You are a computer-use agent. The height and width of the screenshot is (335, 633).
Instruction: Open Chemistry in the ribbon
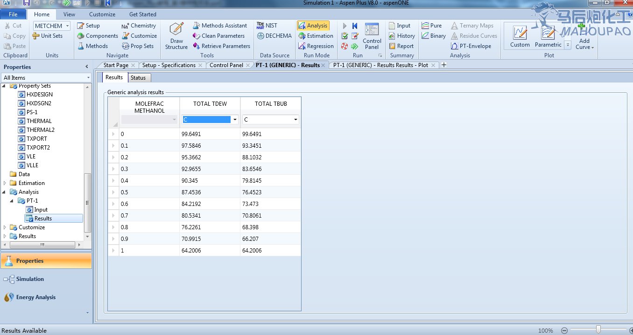click(139, 26)
